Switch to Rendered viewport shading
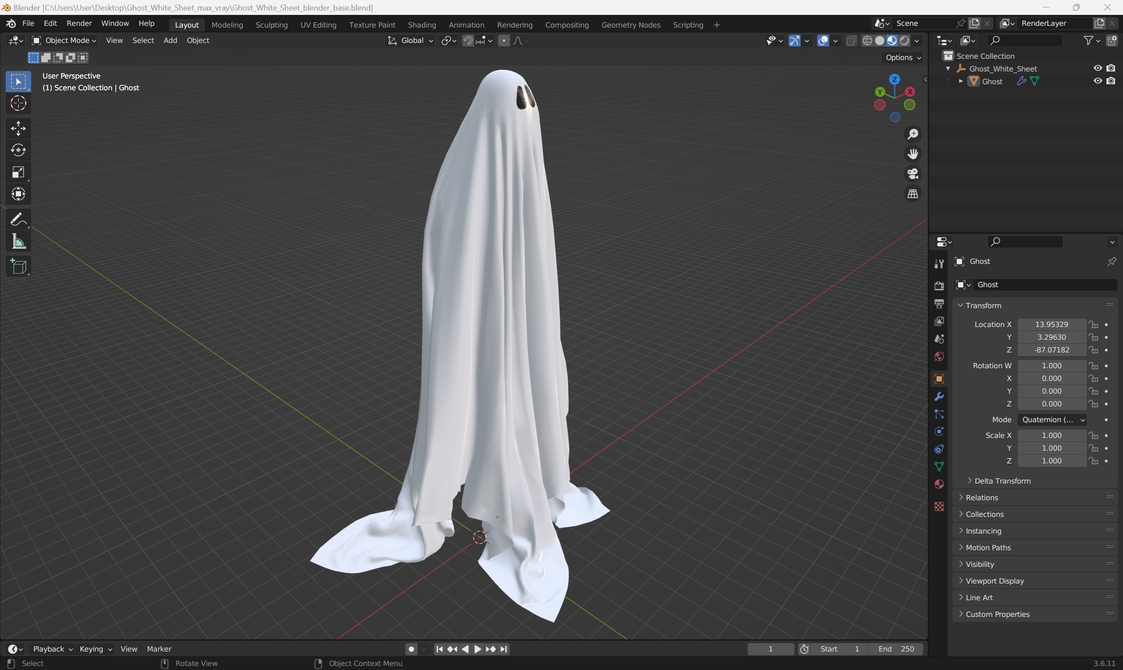Image resolution: width=1123 pixels, height=670 pixels. tap(904, 41)
